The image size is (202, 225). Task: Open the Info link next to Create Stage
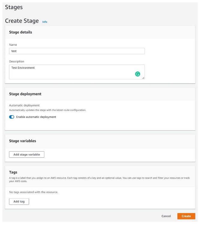coord(45,22)
